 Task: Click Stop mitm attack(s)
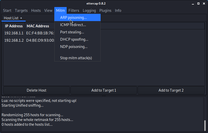(77, 58)
